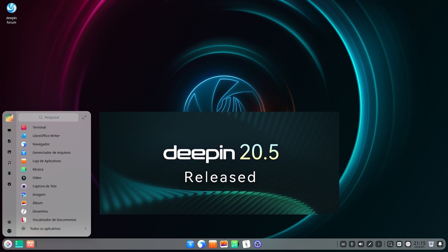Open Computer from the launcher sidebar

(9, 131)
